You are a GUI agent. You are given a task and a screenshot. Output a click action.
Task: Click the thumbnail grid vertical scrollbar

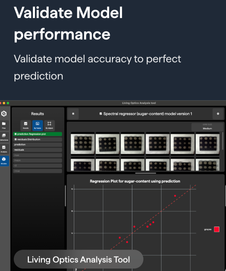click(222, 141)
